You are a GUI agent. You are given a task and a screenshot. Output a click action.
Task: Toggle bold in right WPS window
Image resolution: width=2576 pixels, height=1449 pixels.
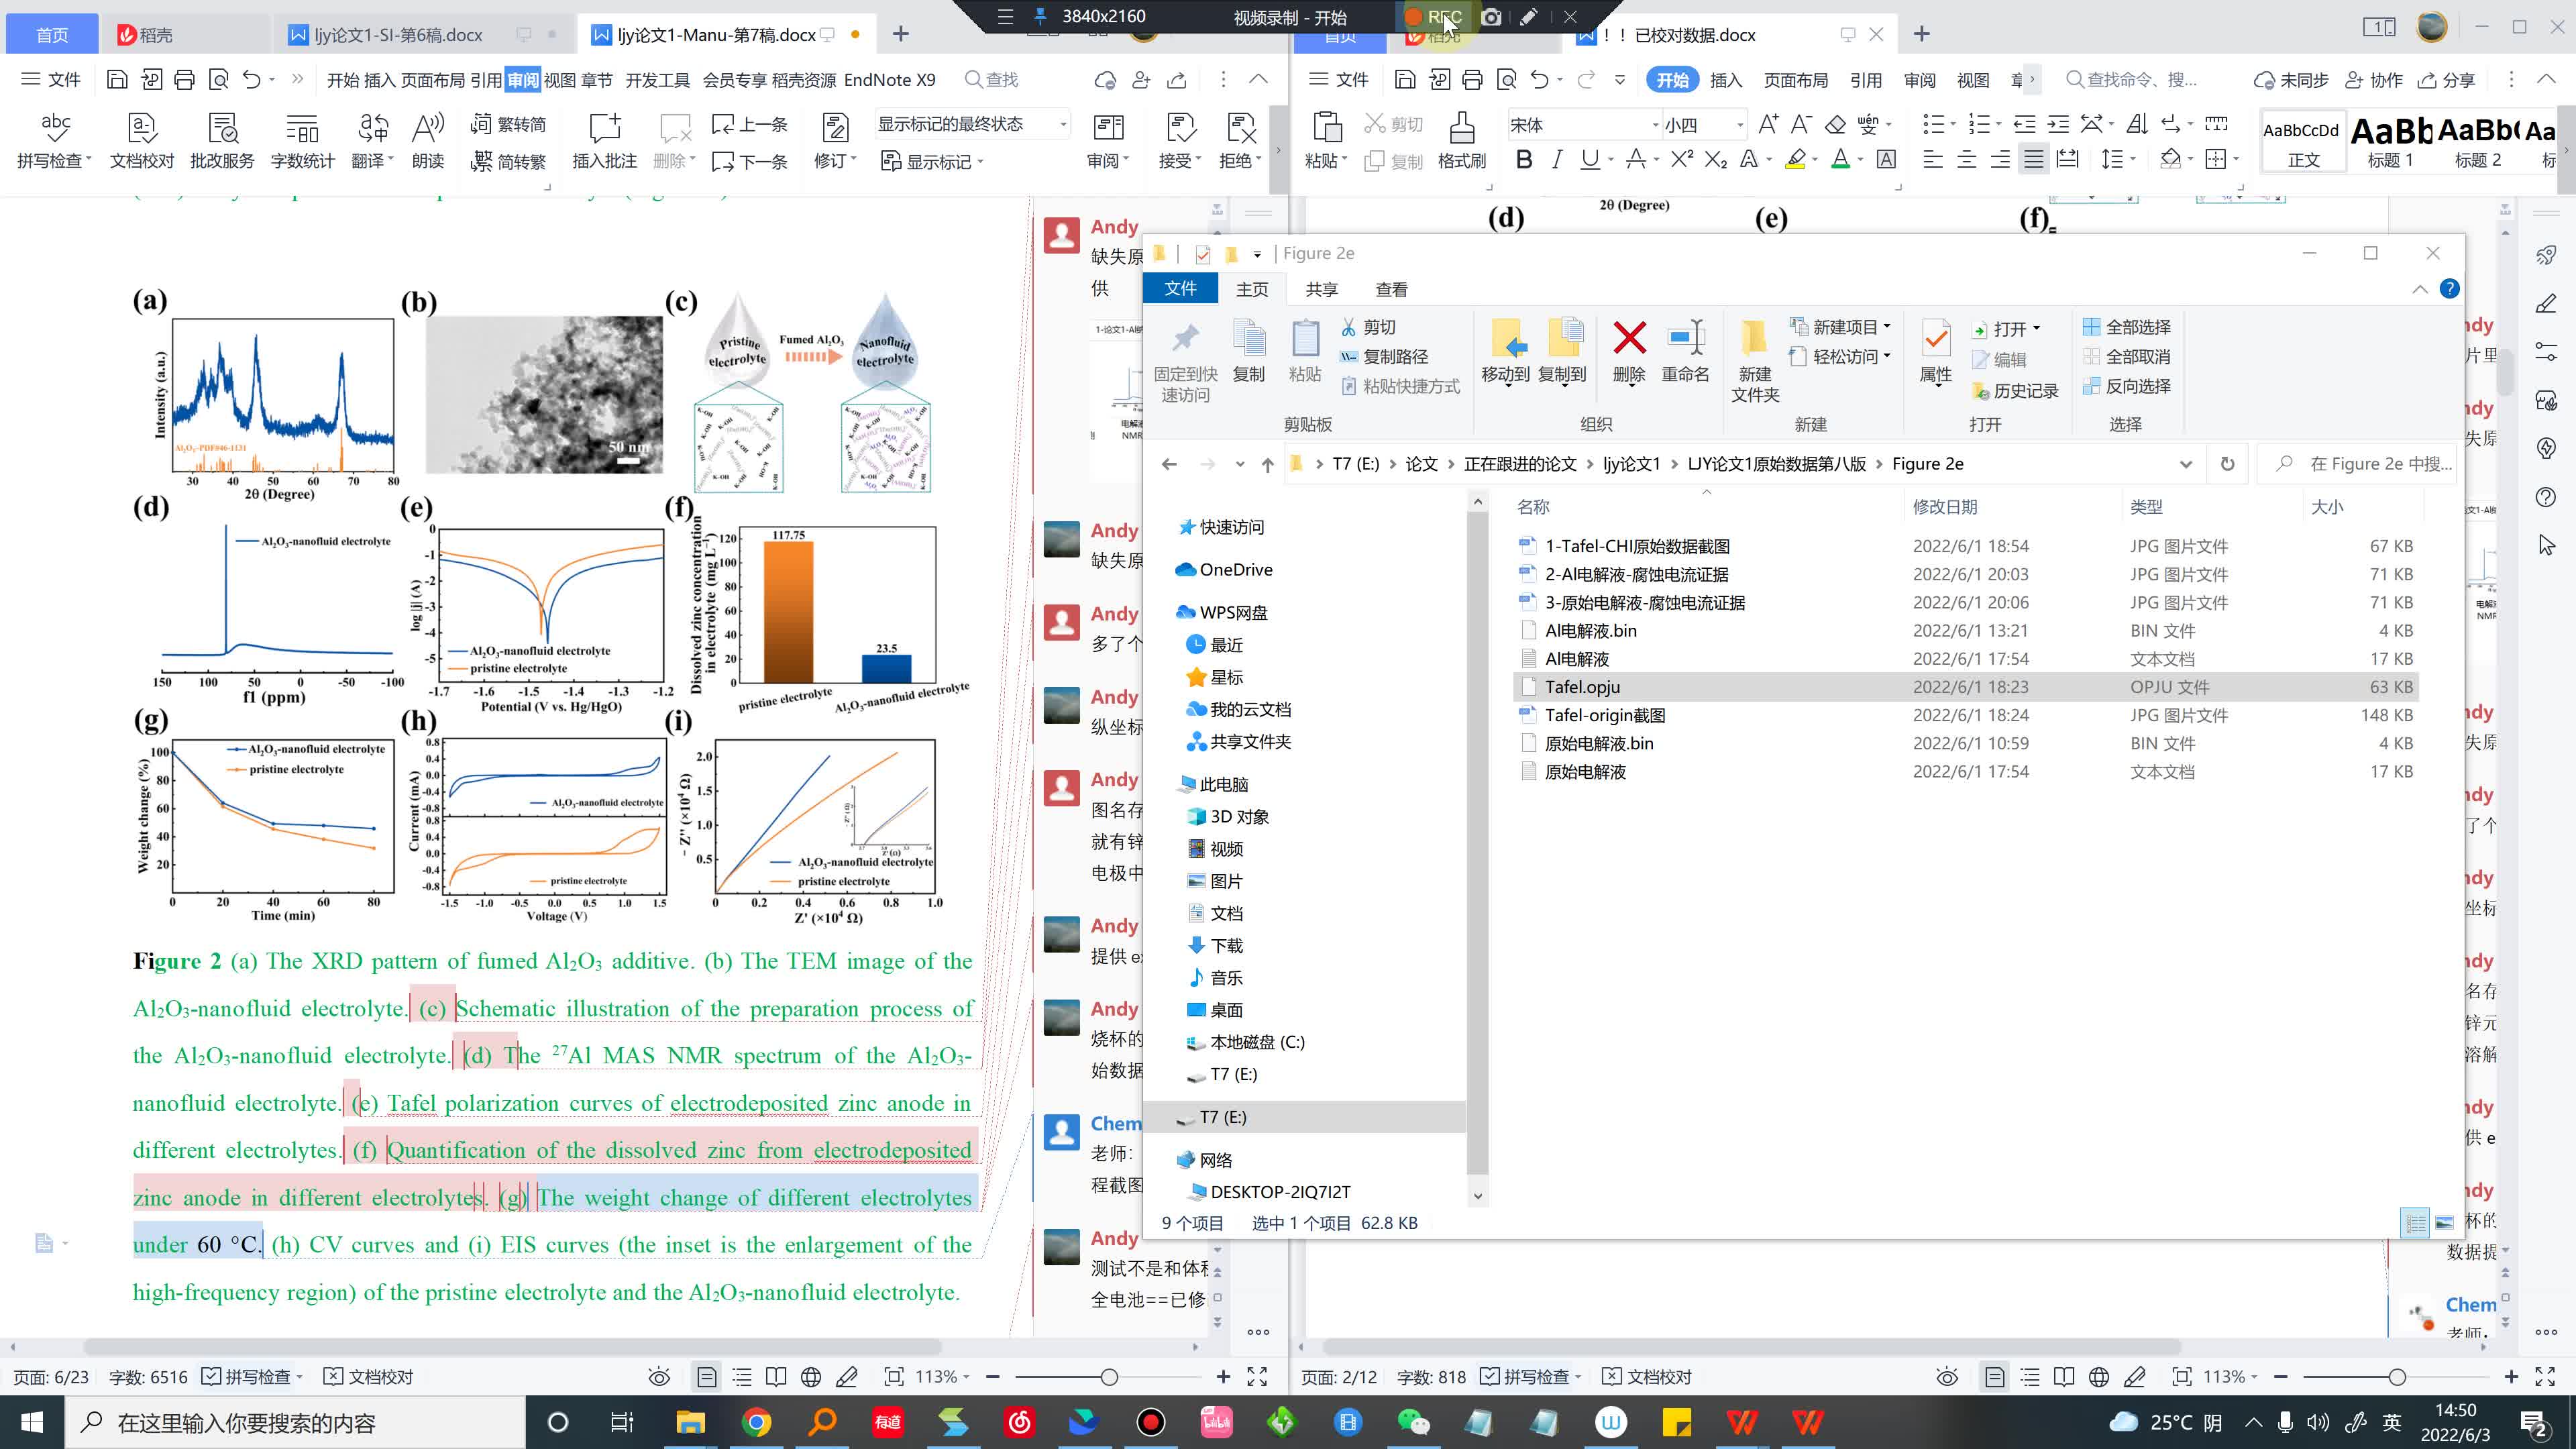pos(1523,159)
